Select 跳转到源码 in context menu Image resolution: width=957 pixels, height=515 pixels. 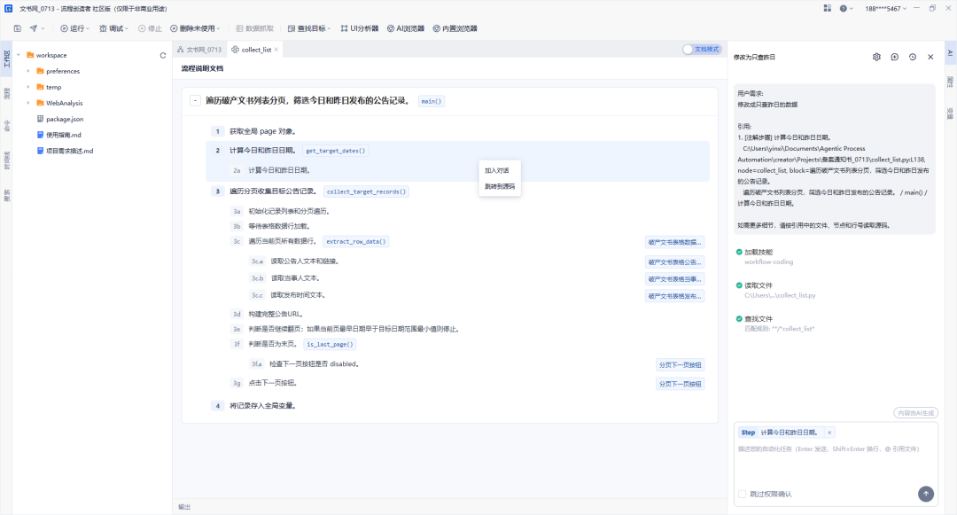(x=500, y=187)
